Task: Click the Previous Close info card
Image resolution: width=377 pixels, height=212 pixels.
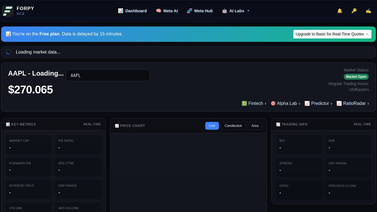Action: (x=348, y=190)
